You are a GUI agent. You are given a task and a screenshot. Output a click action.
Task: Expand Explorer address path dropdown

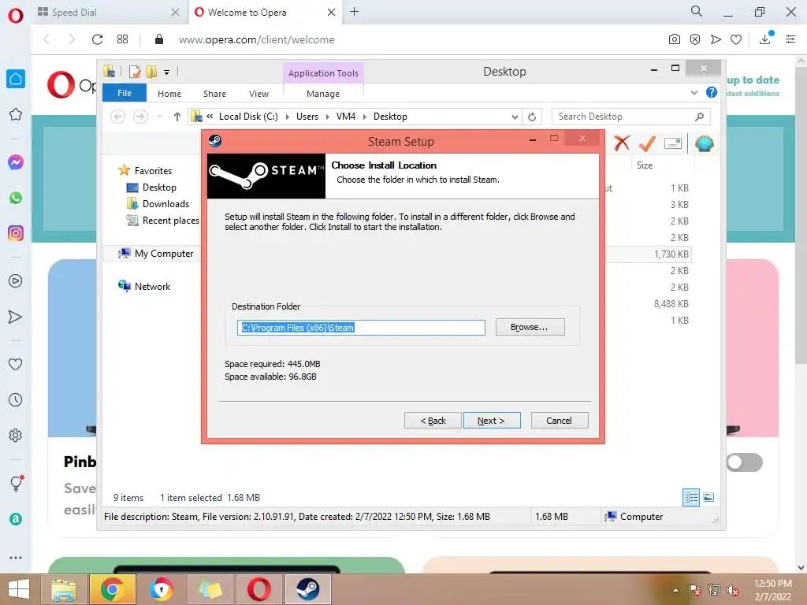click(x=515, y=117)
